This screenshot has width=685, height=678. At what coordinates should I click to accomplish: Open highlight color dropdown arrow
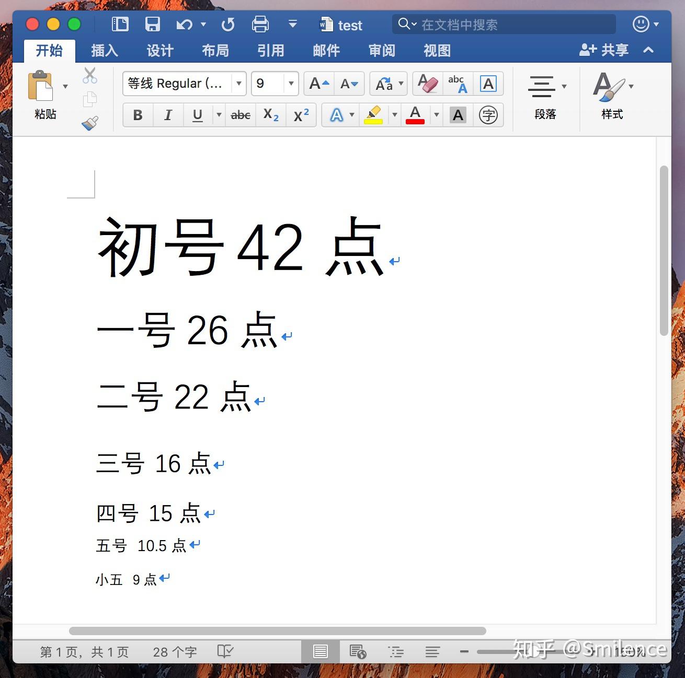pyautogui.click(x=395, y=115)
